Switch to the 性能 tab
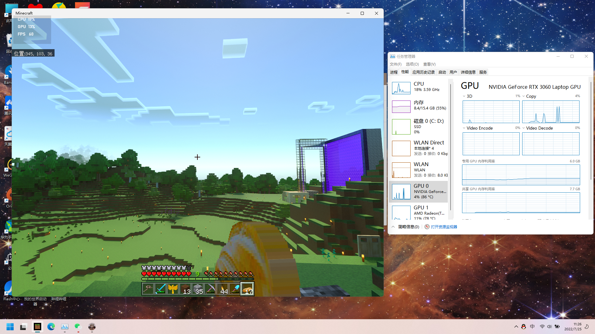Viewport: 595px width, 334px height. [405, 72]
